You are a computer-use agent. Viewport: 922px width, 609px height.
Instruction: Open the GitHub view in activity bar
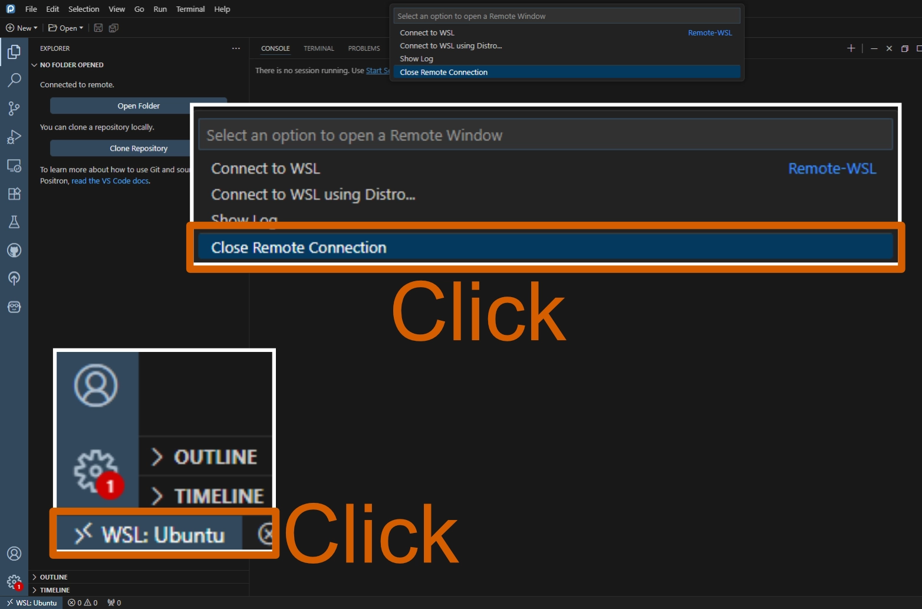pyautogui.click(x=14, y=251)
